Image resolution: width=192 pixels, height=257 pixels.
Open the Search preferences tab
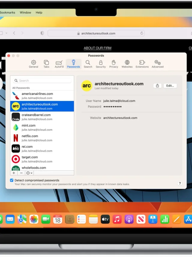tap(88, 64)
